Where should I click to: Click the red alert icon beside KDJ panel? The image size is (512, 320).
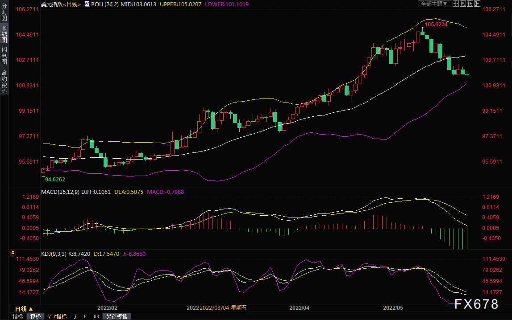(13, 253)
